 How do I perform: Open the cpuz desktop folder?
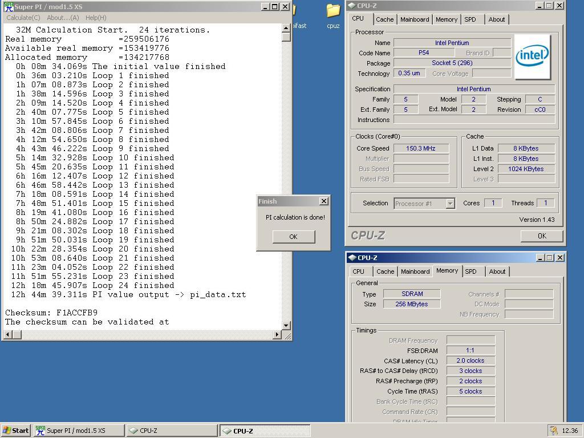(x=333, y=16)
